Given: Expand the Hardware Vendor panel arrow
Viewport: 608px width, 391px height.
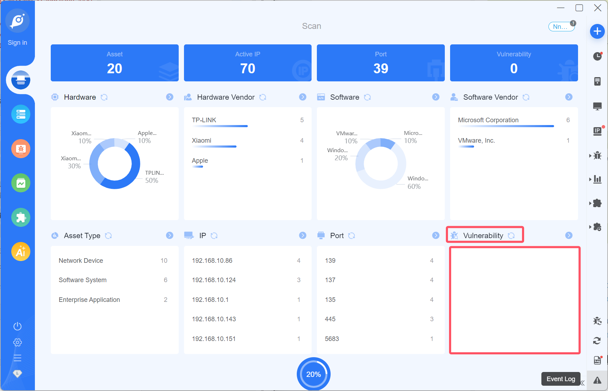Looking at the screenshot, I should click(302, 97).
